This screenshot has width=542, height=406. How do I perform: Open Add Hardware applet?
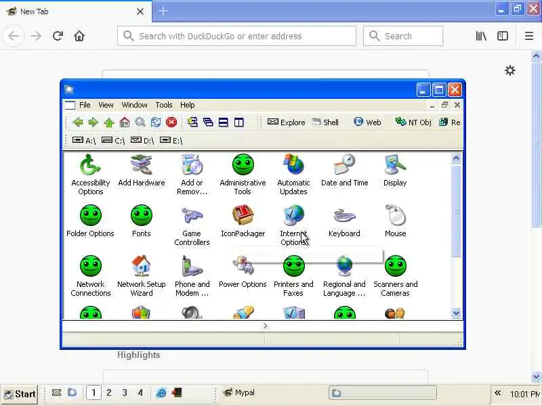(x=142, y=171)
